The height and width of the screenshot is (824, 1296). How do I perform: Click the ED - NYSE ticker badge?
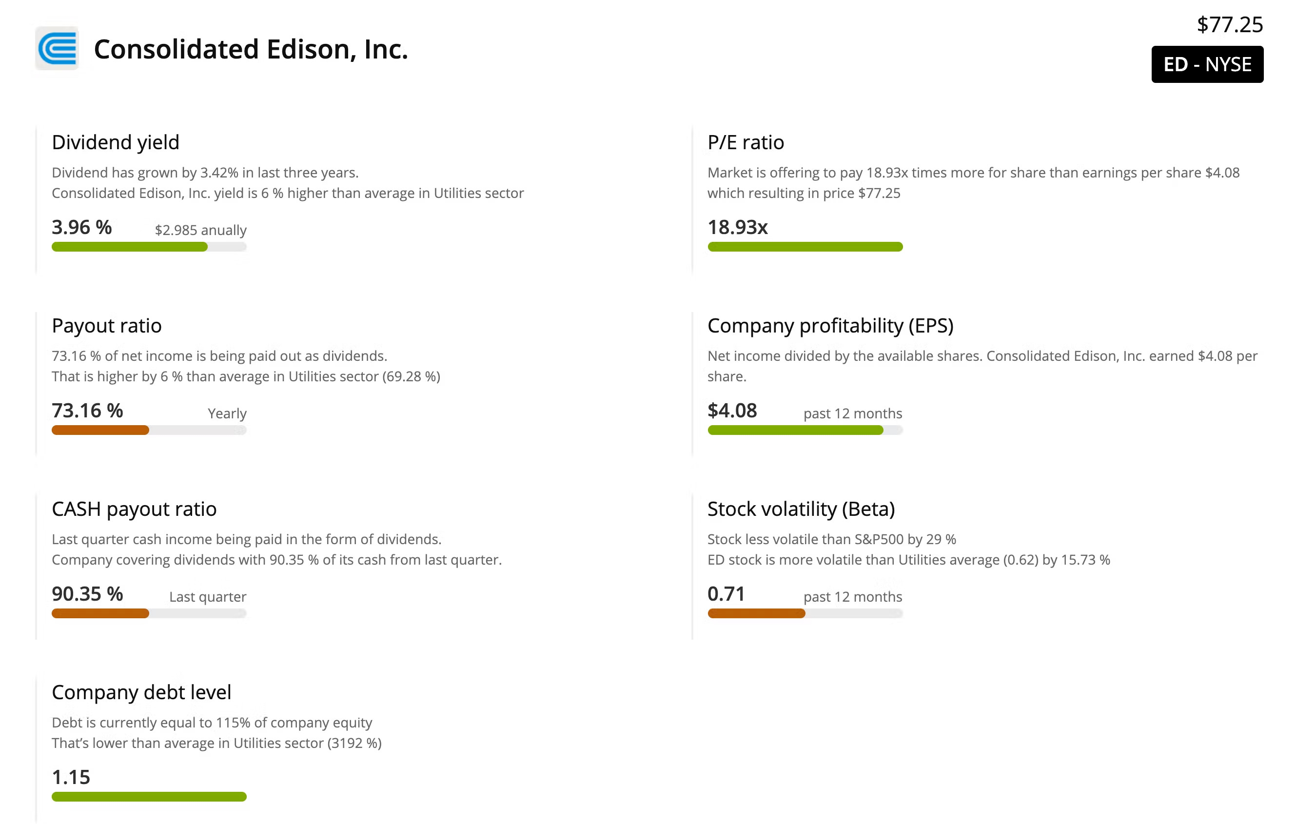click(1207, 64)
